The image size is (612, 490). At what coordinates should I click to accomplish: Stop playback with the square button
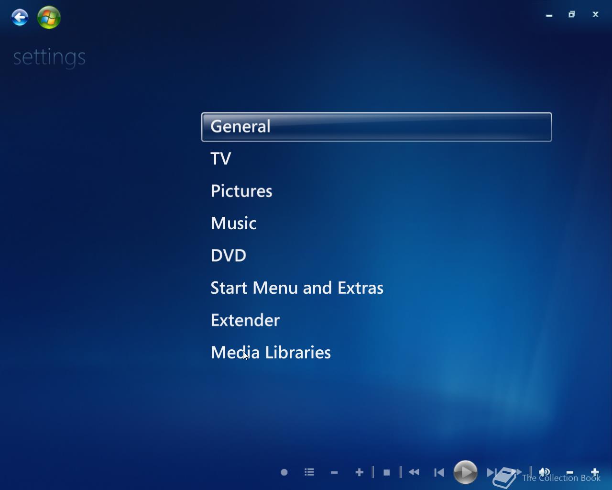(x=386, y=472)
